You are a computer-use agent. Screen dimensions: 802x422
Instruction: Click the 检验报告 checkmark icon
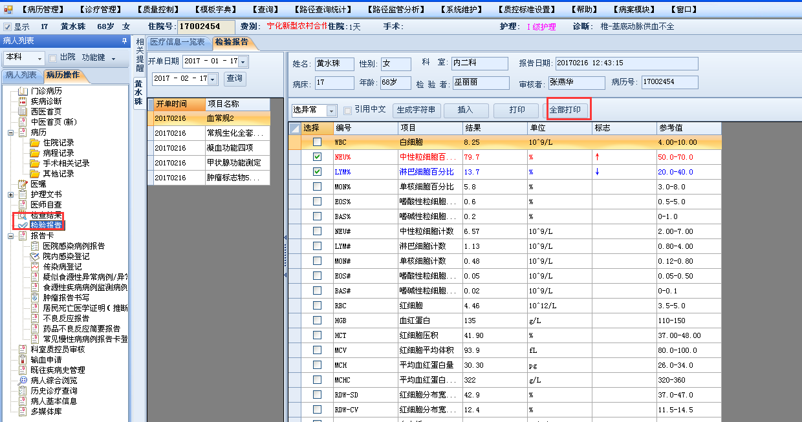[x=23, y=225]
